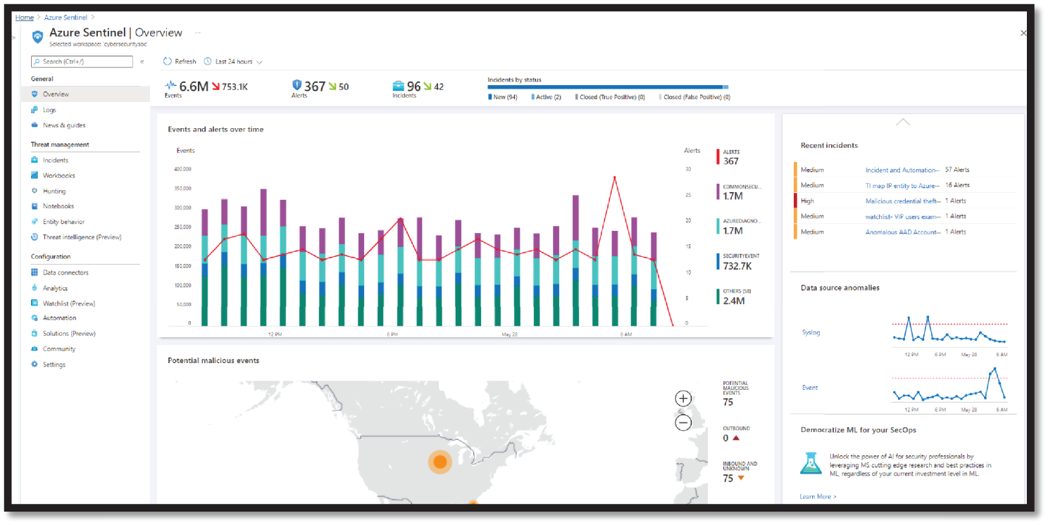This screenshot has height=525, width=1048.
Task: Click the Democratize ML flask illustration
Action: tap(811, 462)
